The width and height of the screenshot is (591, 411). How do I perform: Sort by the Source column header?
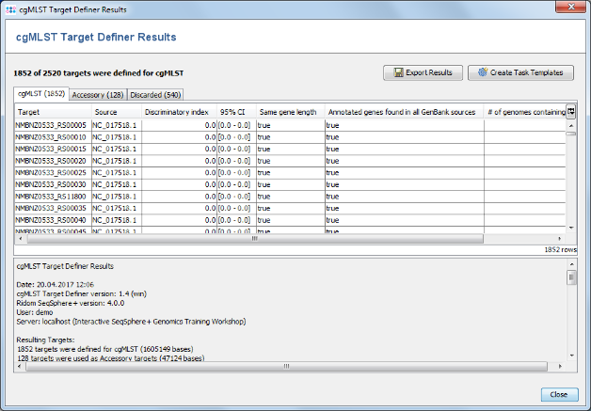[x=116, y=112]
